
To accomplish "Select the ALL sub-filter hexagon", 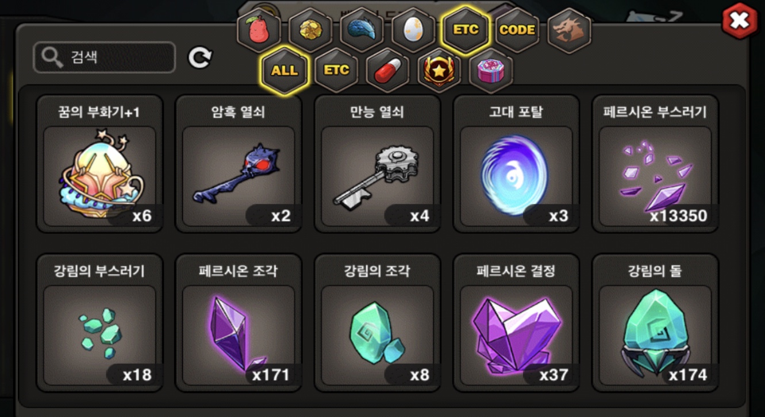I will coord(285,71).
